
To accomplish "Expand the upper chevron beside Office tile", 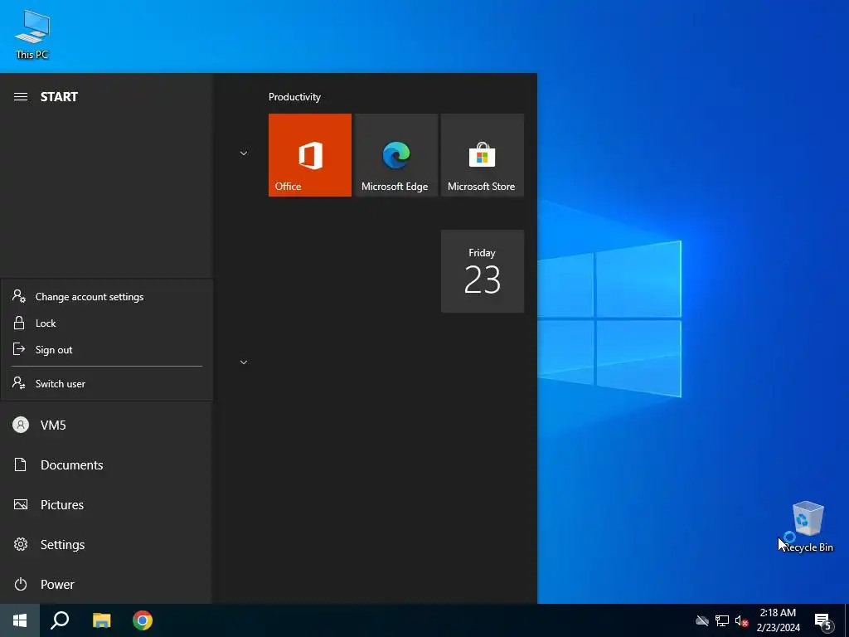I will click(x=244, y=153).
